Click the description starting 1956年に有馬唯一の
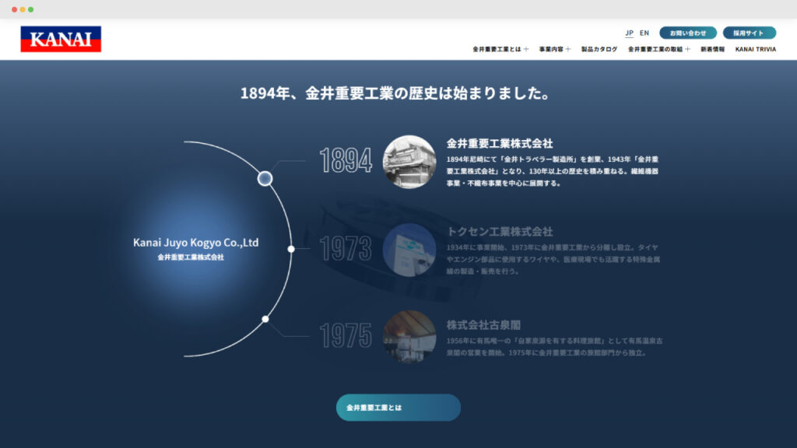 tap(554, 346)
